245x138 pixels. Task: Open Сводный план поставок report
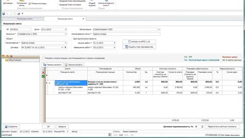(70, 5)
